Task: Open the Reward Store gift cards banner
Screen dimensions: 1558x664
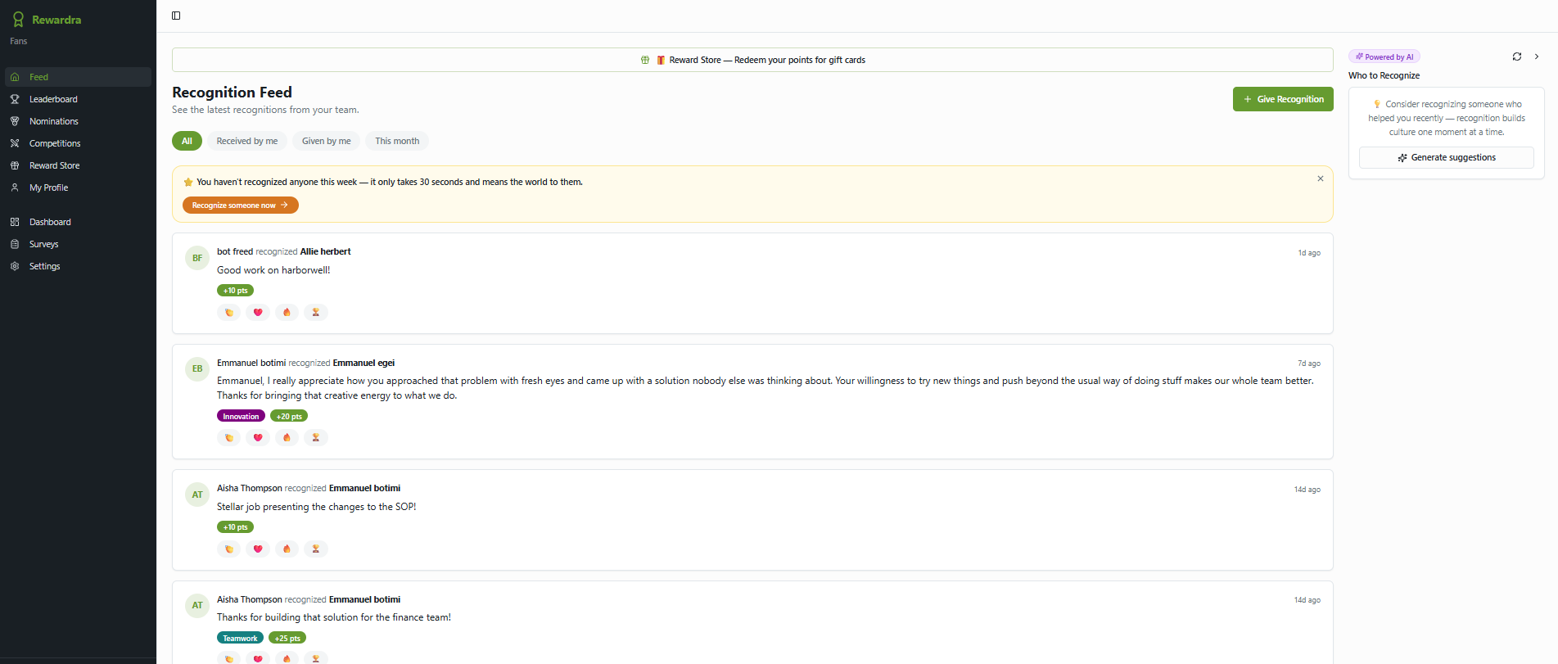Action: click(752, 60)
